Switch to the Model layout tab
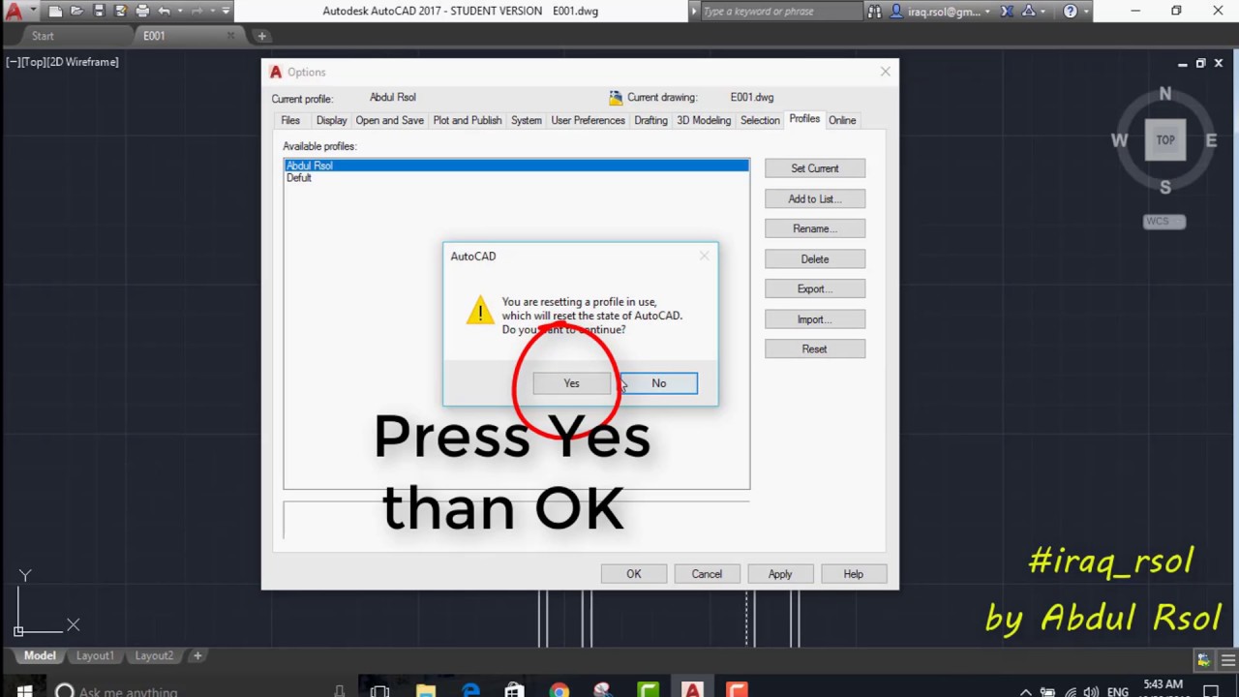Screen dimensions: 1239x697 [40, 656]
